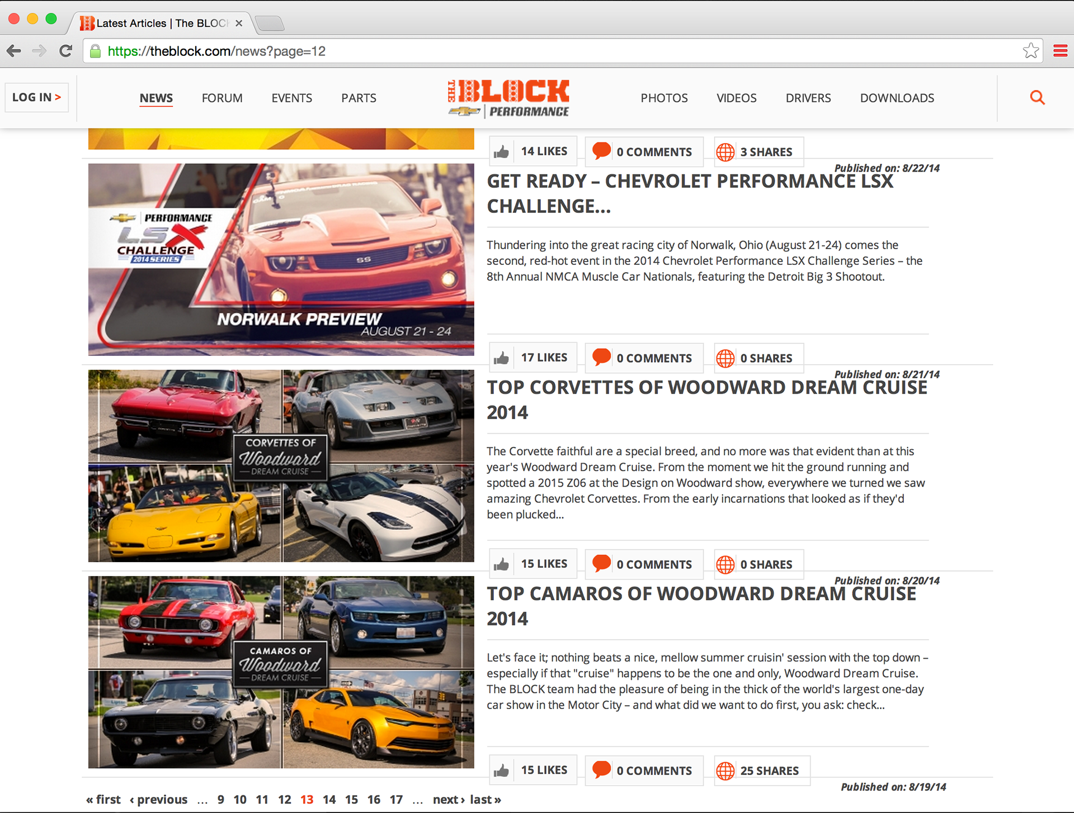Click the LOG IN button
This screenshot has height=813, width=1074.
(36, 97)
